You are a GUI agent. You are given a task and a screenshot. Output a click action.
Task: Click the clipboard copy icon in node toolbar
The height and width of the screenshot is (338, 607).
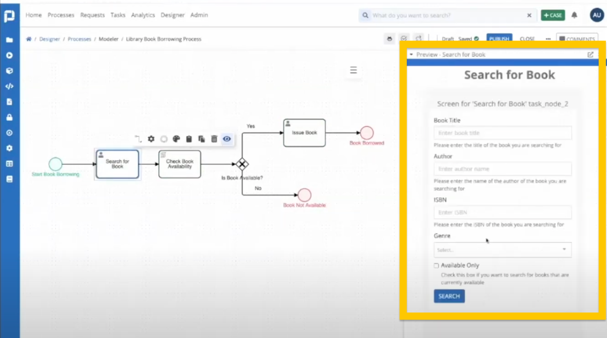(189, 139)
